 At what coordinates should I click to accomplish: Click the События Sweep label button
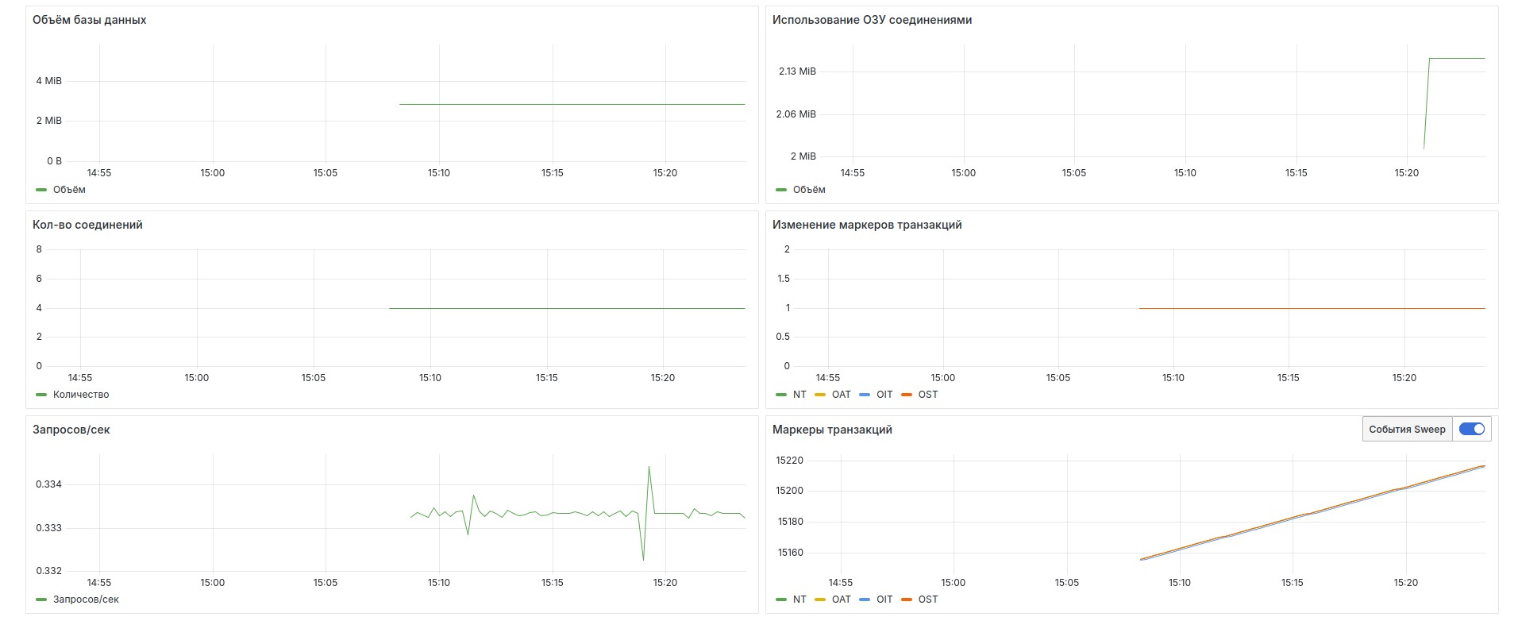(x=1407, y=430)
